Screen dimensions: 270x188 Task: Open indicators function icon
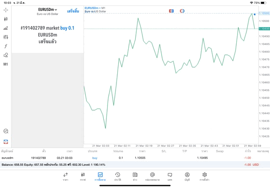coord(5,46)
